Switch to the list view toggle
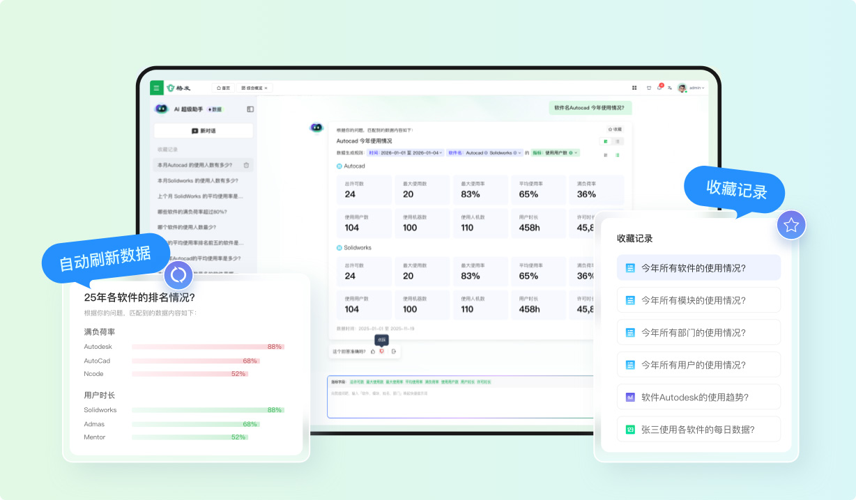Screen dimensions: 856x500 (x=618, y=141)
